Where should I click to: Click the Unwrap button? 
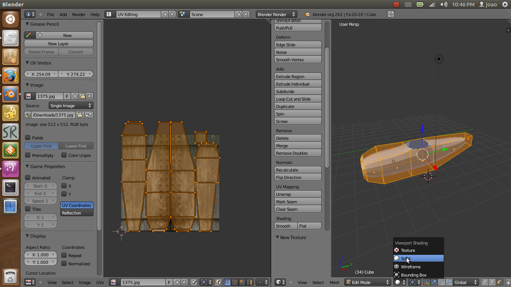pos(298,194)
